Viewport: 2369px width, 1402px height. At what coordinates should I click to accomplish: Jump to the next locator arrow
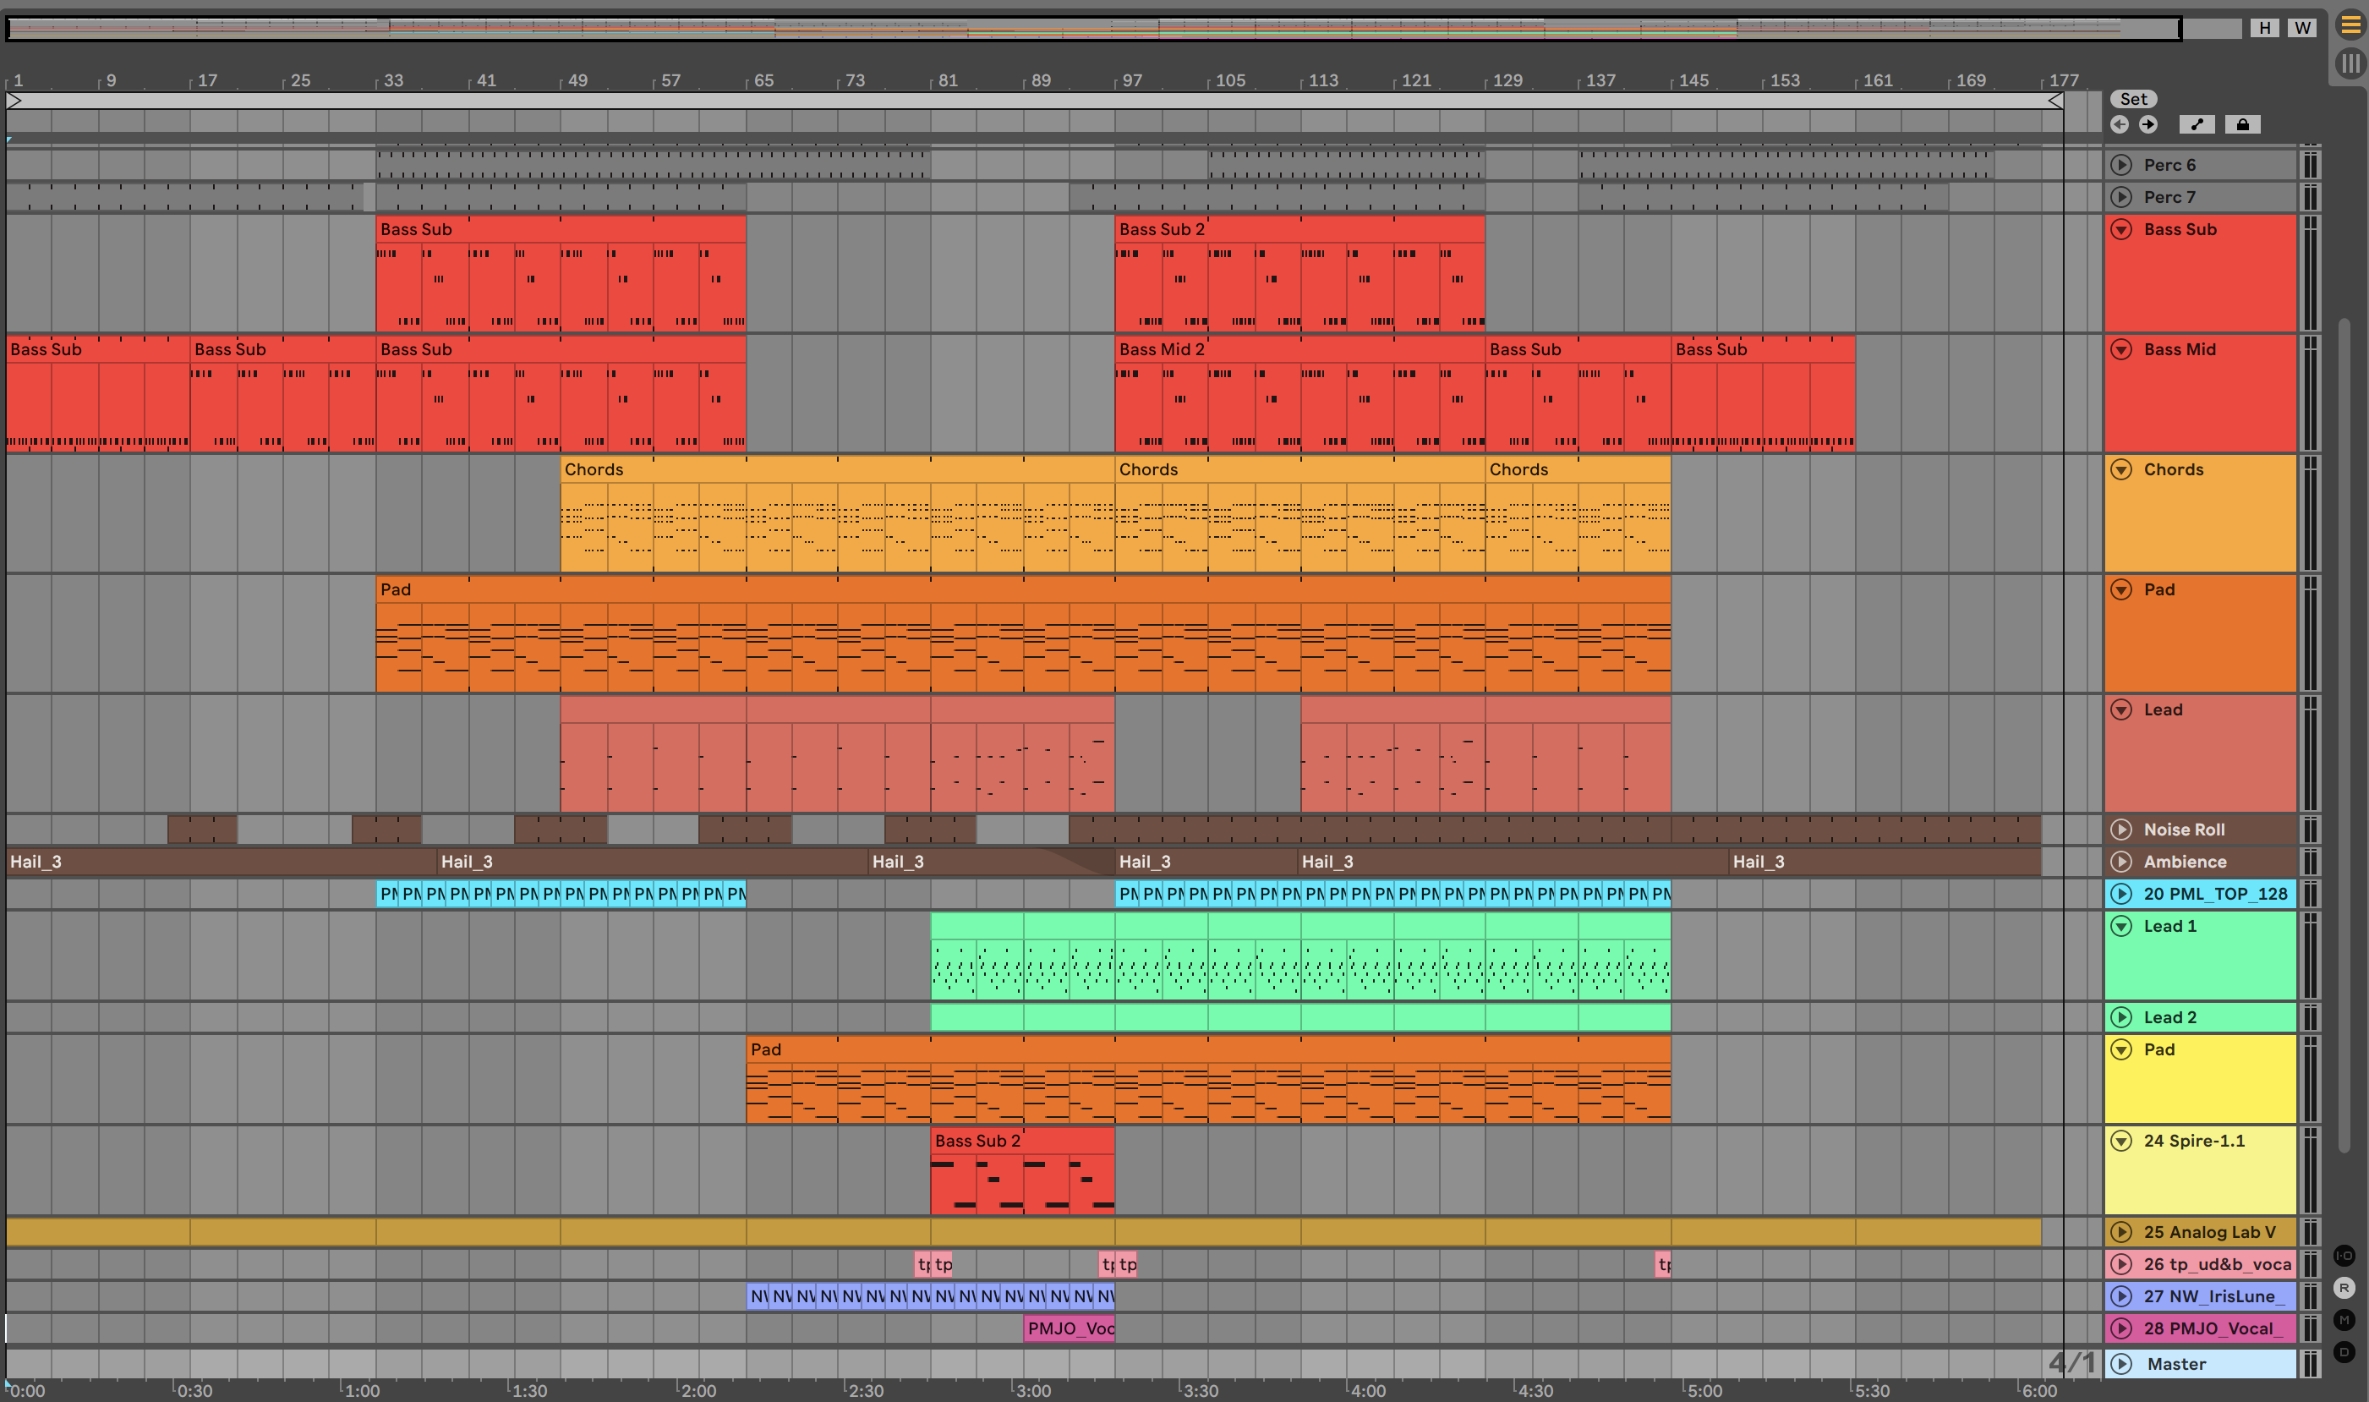pyautogui.click(x=2148, y=124)
